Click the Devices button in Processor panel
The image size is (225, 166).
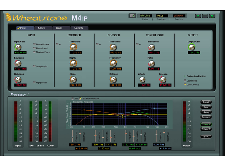[206, 117]
